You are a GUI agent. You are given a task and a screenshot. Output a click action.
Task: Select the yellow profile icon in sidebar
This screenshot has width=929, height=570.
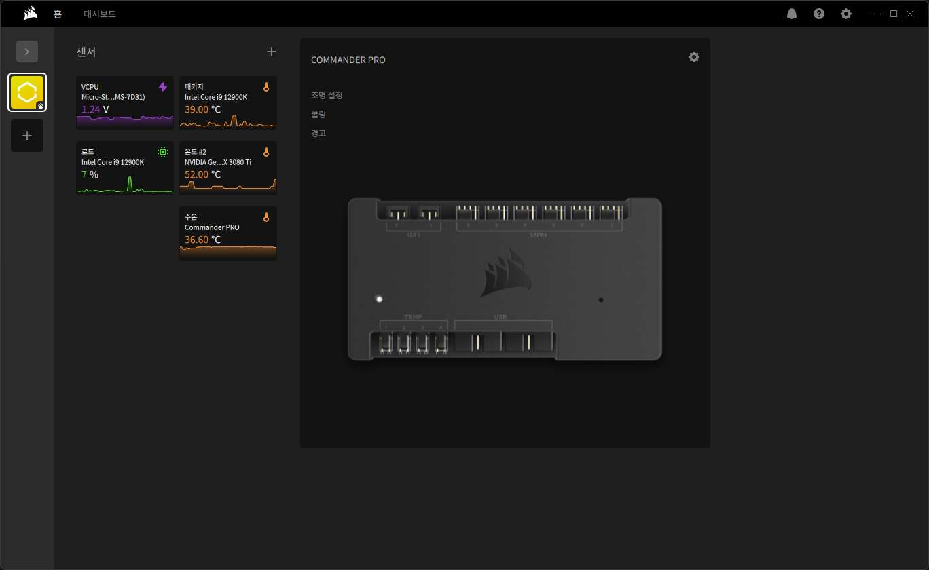coord(27,92)
